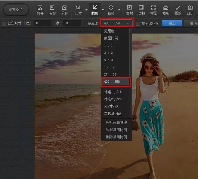This screenshot has width=198, height=179.
Task: Select the 裁剪 crop tool
Action: click(95, 10)
